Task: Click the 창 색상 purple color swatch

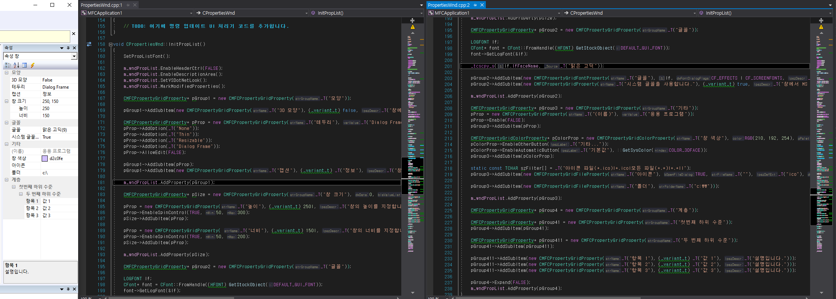Action: click(x=45, y=159)
